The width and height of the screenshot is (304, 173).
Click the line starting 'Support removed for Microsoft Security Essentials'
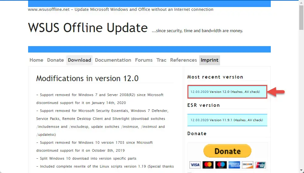pos(102,111)
